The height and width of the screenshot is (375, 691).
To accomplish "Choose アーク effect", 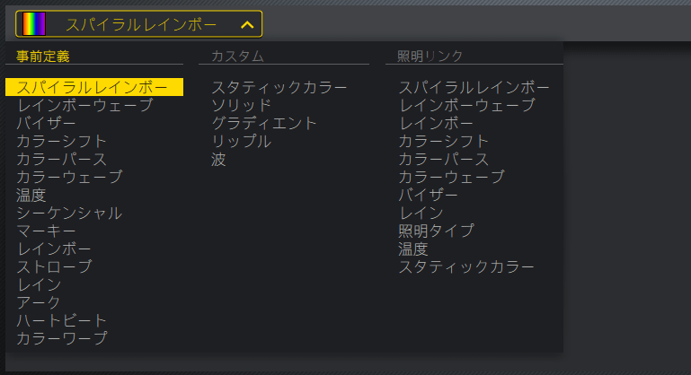I will [x=39, y=302].
